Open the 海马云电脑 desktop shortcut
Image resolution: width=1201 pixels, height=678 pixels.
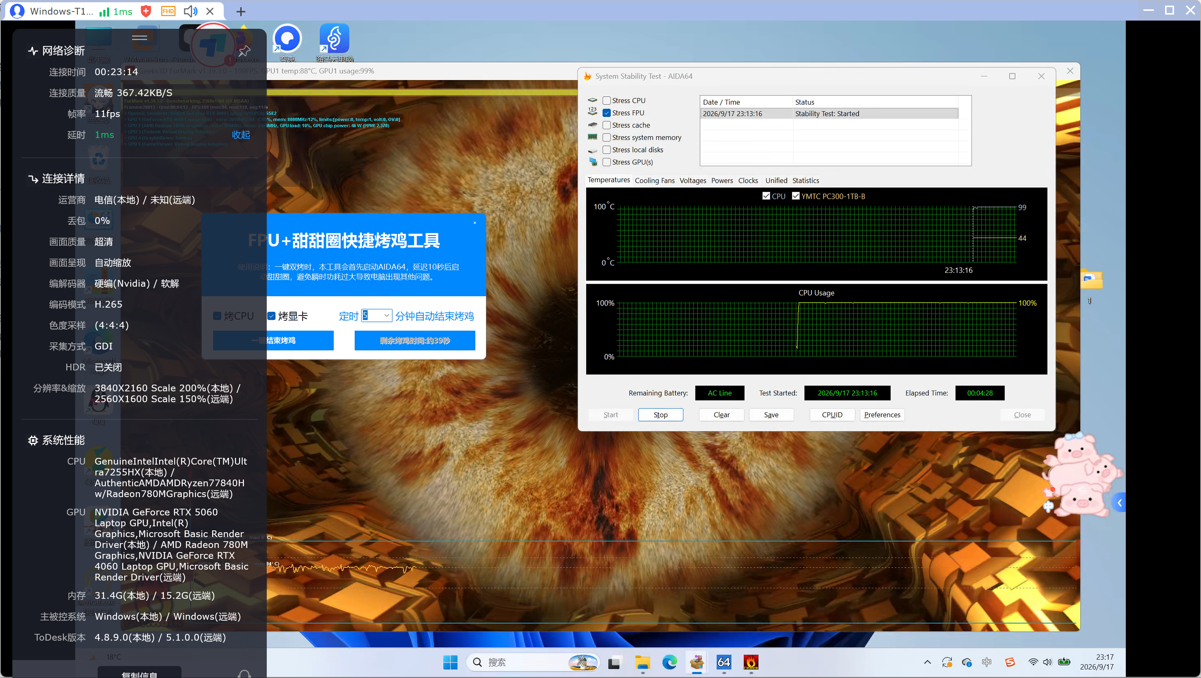pyautogui.click(x=334, y=43)
